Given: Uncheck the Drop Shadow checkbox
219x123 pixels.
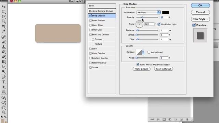Looking at the screenshot, I should tap(90, 16).
